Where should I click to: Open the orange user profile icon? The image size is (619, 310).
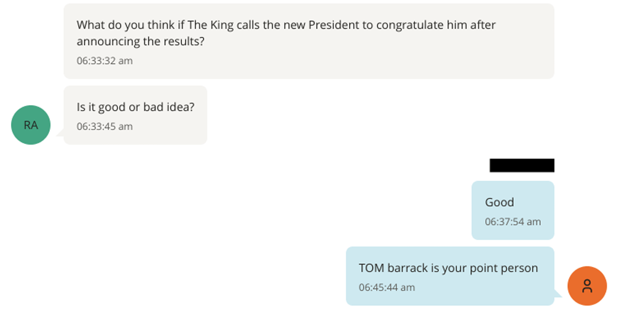587,285
